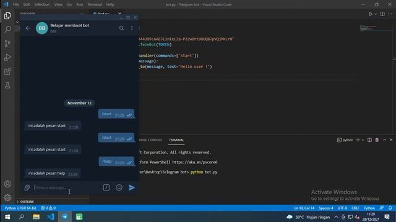Open the python terminal selector
This screenshot has height=222, width=396.
click(x=345, y=140)
